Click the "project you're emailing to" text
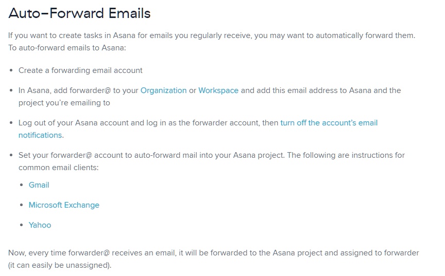This screenshot has width=445, height=276. (x=64, y=103)
